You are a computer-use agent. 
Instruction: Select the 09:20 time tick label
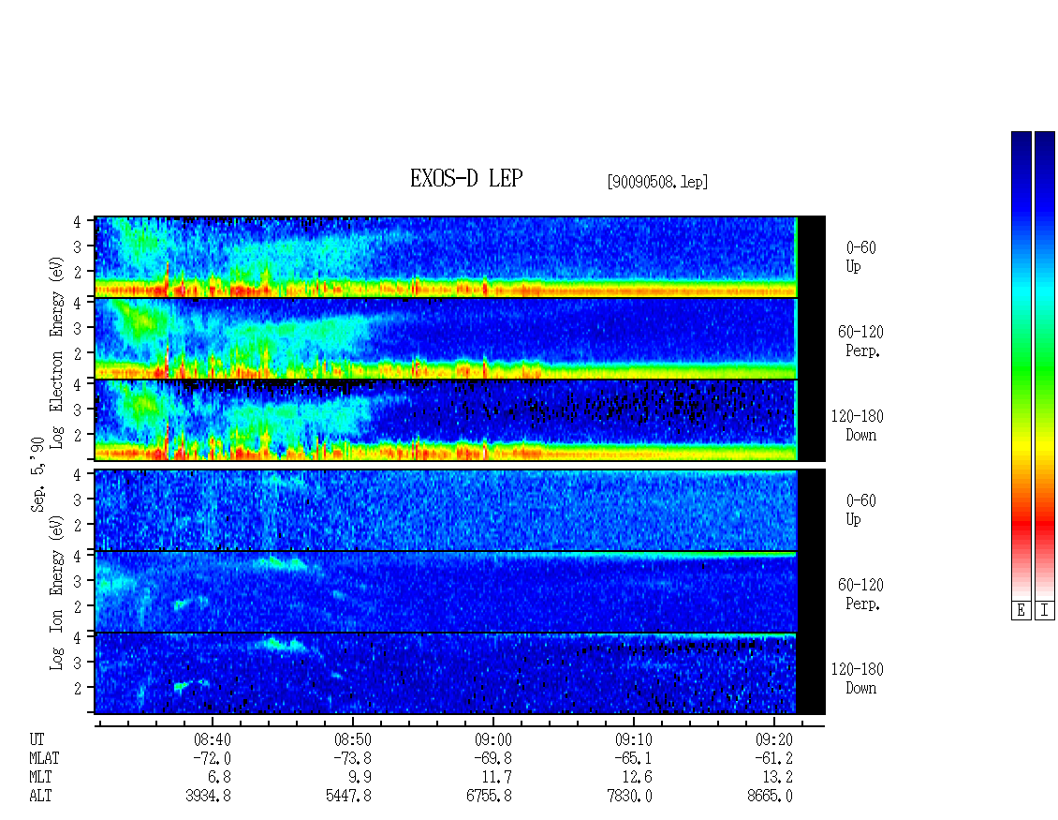774,739
